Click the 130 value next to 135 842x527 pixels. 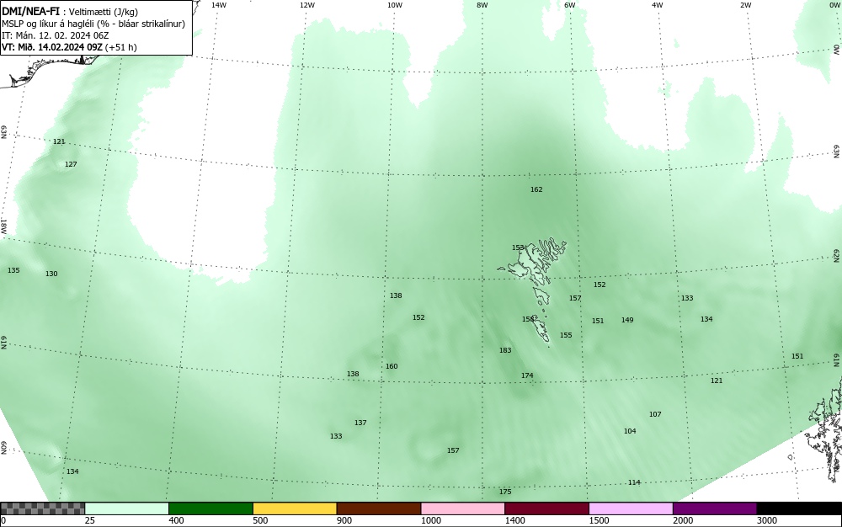click(x=51, y=274)
